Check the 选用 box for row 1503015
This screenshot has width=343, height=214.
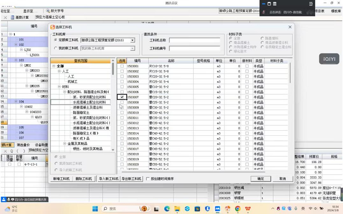coord(122,138)
